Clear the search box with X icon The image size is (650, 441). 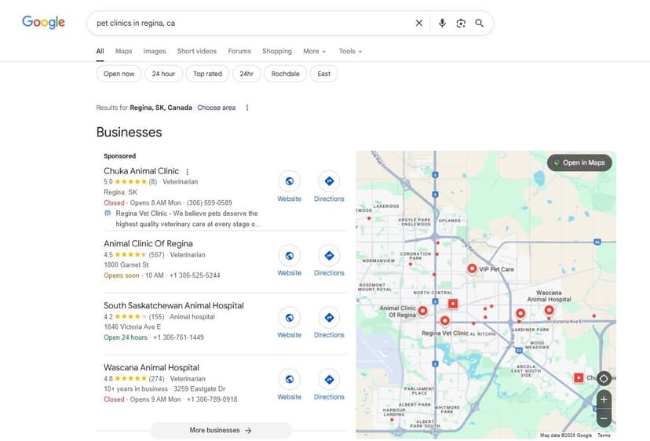(419, 24)
